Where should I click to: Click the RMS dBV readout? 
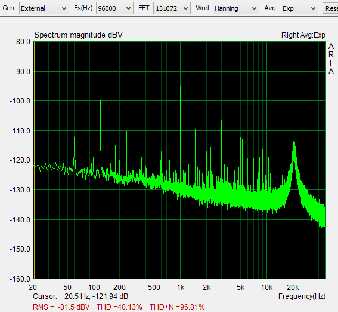(61, 307)
